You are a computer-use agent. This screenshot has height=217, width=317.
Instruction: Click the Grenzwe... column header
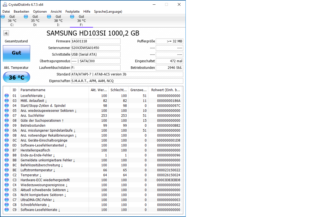(138, 90)
